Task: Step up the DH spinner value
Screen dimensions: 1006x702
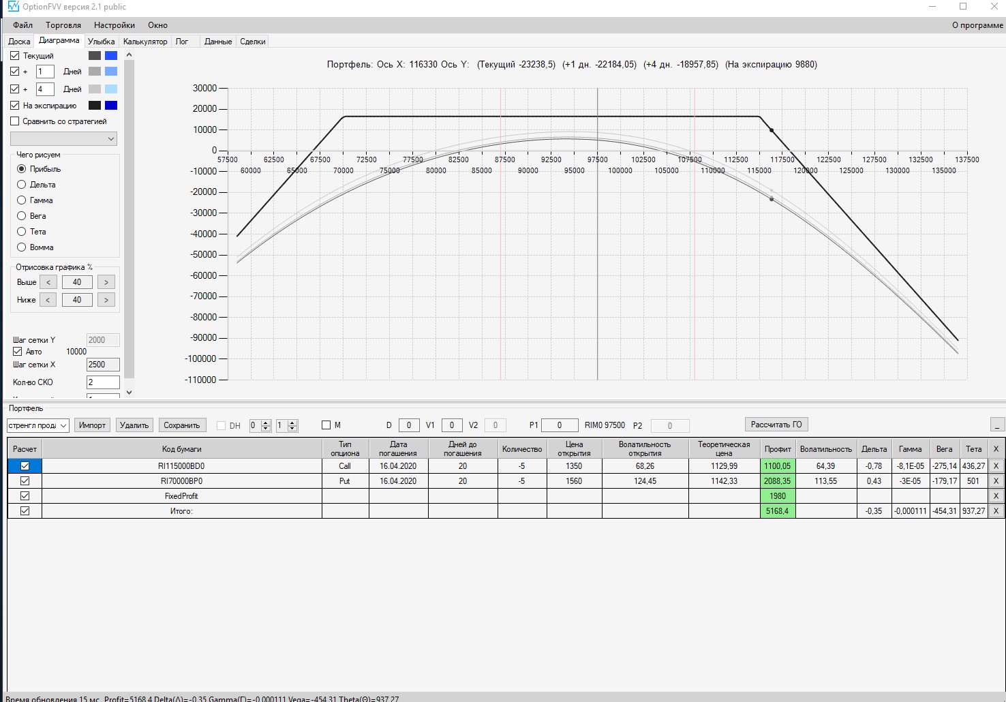Action: click(266, 422)
